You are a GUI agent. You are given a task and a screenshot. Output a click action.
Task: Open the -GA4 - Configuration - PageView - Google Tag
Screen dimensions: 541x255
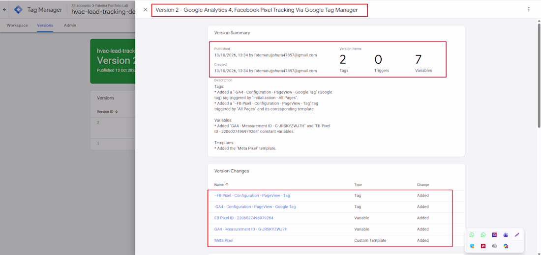255,207
